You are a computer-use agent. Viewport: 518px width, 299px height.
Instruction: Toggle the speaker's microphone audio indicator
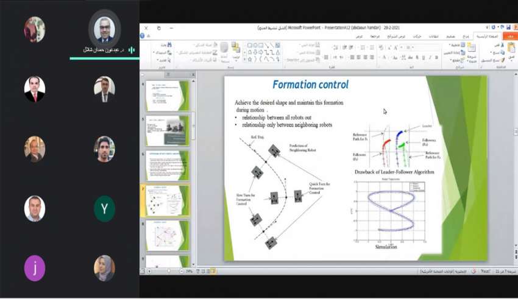(132, 50)
